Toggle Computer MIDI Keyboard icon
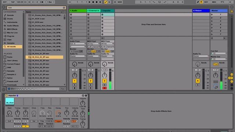 [201, 2]
